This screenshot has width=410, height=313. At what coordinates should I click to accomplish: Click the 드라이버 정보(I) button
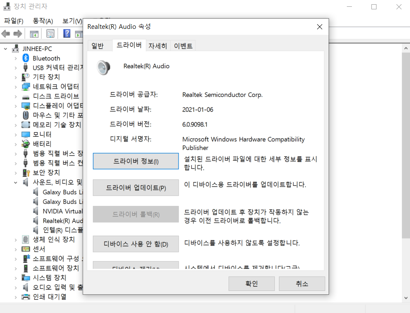tap(136, 161)
